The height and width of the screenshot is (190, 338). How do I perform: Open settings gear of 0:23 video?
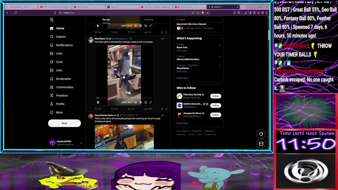pyautogui.click(x=140, y=102)
